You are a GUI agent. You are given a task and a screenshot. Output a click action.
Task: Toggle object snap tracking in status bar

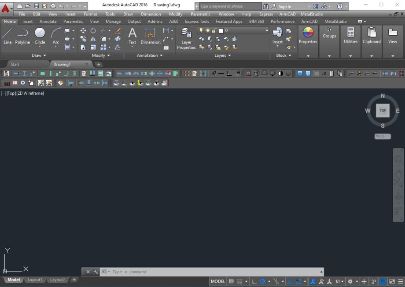[290, 281]
